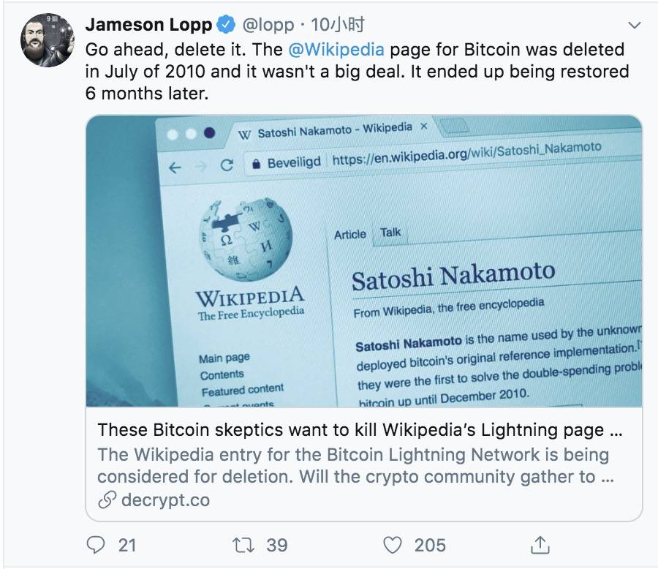Image resolution: width=658 pixels, height=569 pixels.
Task: Click the 10小时 timestamp
Action: [x=337, y=25]
